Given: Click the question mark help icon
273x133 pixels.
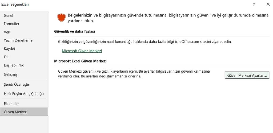Looking at the screenshot, I should (x=254, y=5).
